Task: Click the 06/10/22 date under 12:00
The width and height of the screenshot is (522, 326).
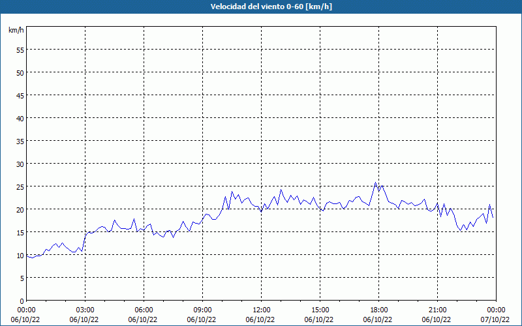Action: coord(260,319)
